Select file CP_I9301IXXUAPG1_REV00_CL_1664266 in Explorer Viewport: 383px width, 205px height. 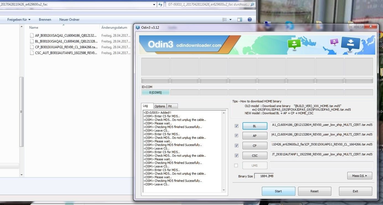click(66, 47)
